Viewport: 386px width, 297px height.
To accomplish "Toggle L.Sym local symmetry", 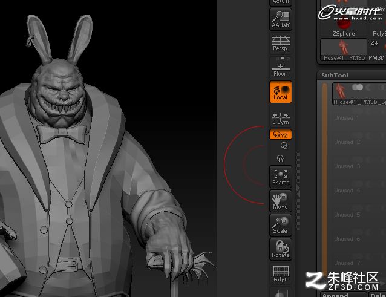I will (281, 117).
